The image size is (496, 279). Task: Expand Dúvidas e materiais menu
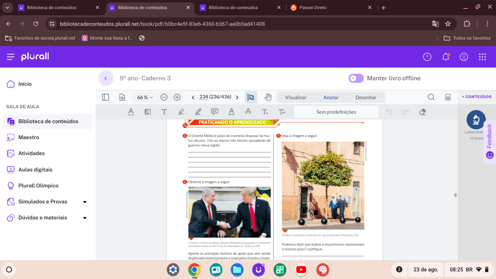[85, 218]
